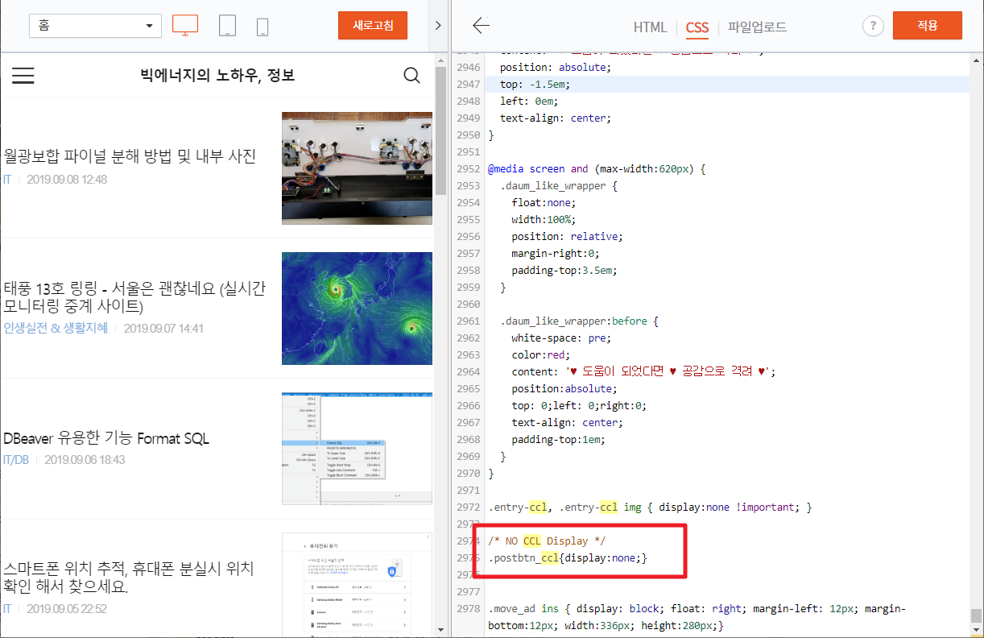Switch preview to mobile view icon
Image resolution: width=984 pixels, height=638 pixels.
coord(261,25)
